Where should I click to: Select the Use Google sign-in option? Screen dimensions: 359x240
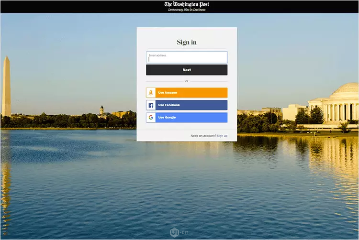pos(191,118)
